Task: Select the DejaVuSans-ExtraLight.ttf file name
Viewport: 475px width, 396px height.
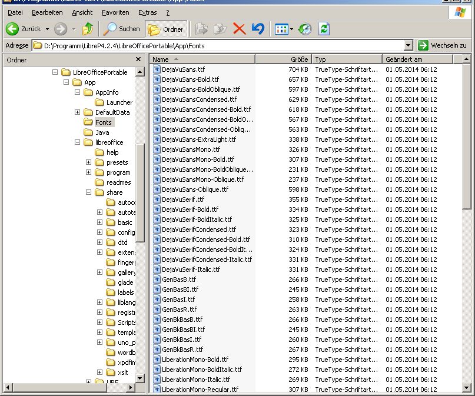Action: tap(199, 139)
